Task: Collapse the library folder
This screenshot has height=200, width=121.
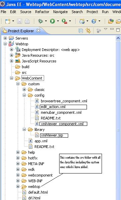Action: (x=24, y=130)
